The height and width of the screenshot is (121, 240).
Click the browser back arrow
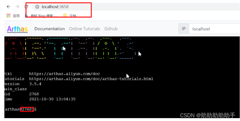click(8, 7)
